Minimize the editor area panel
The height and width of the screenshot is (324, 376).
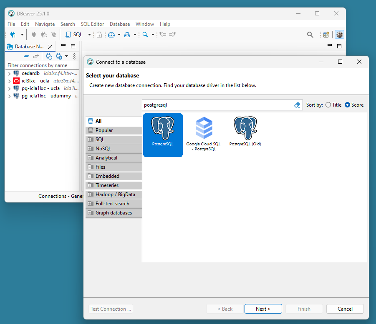coord(330,45)
